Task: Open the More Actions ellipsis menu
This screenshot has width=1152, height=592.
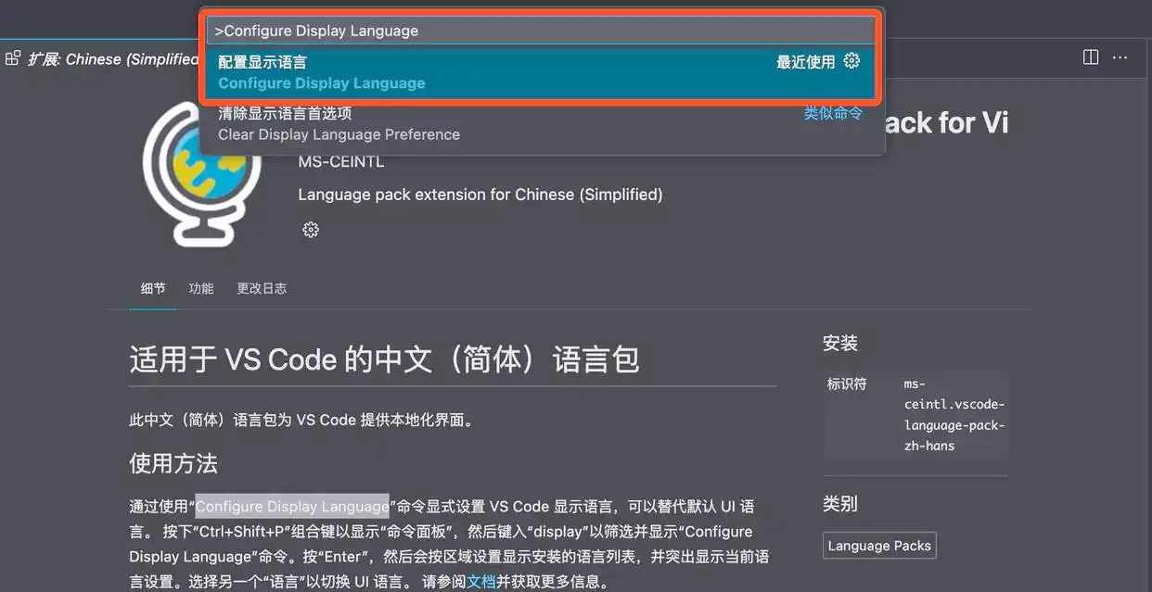Action: click(x=1120, y=57)
